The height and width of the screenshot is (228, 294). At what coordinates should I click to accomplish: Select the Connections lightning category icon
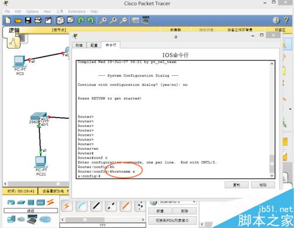coord(51,202)
